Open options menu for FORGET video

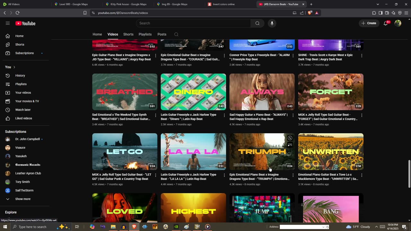[x=362, y=115]
